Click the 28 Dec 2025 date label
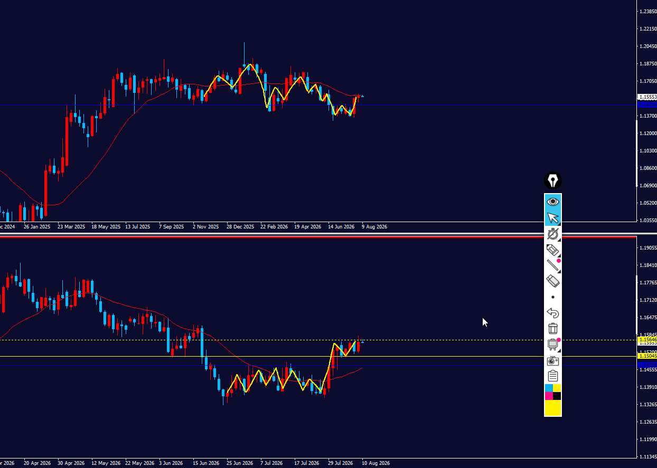This screenshot has height=468, width=657. click(x=241, y=227)
